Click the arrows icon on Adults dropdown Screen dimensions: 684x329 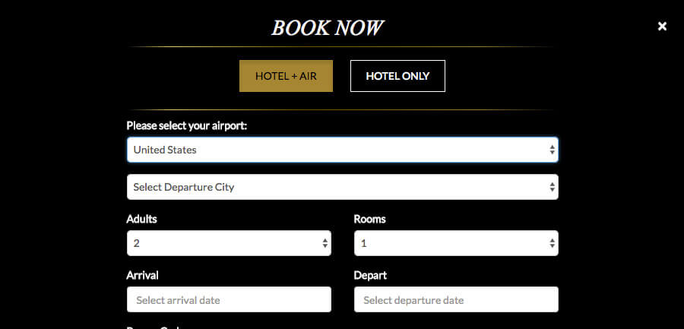click(325, 243)
